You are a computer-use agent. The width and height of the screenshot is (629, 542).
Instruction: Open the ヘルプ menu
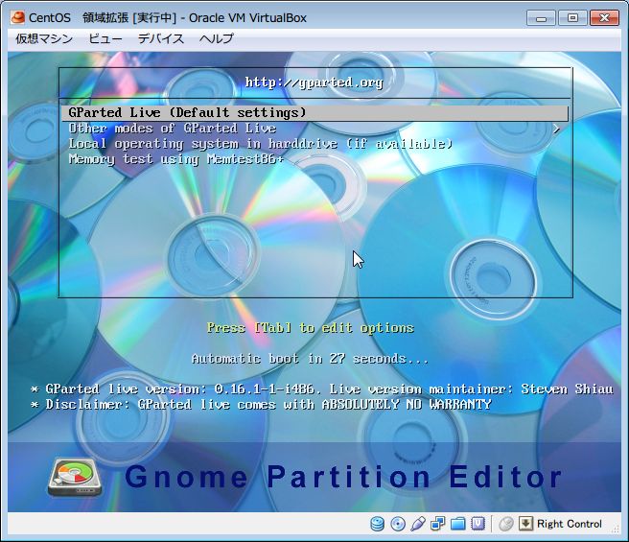[217, 38]
